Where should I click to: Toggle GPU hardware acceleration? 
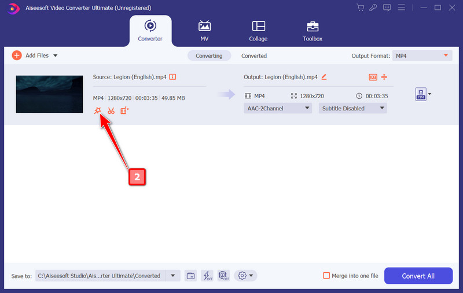(x=224, y=276)
